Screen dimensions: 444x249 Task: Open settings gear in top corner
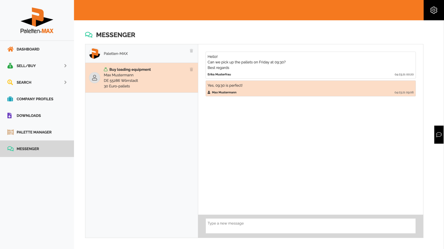[434, 10]
